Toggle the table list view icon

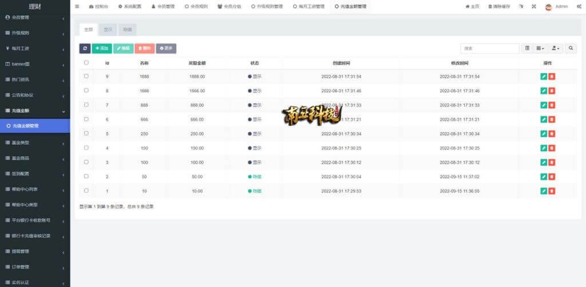click(528, 49)
